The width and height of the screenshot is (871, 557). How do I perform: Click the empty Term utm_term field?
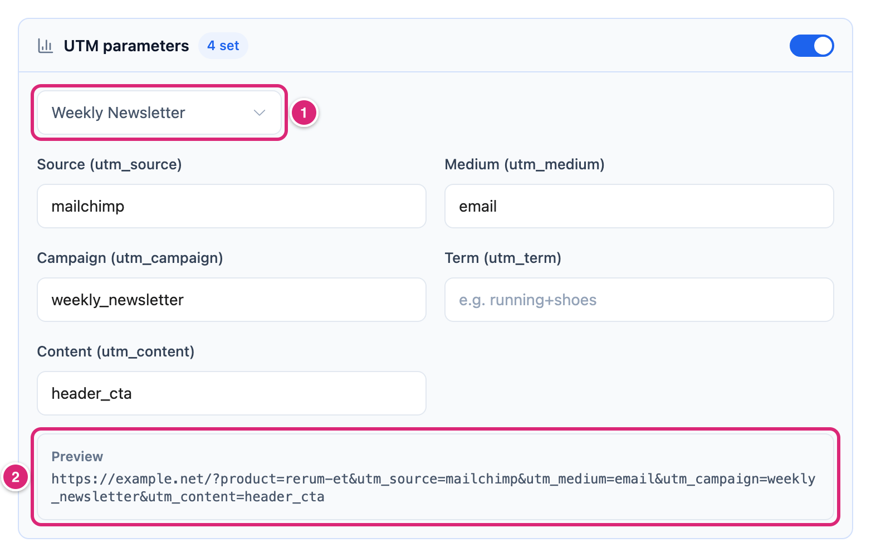pos(639,300)
